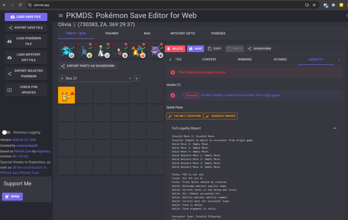Switch to the Trainer tab

(111, 33)
